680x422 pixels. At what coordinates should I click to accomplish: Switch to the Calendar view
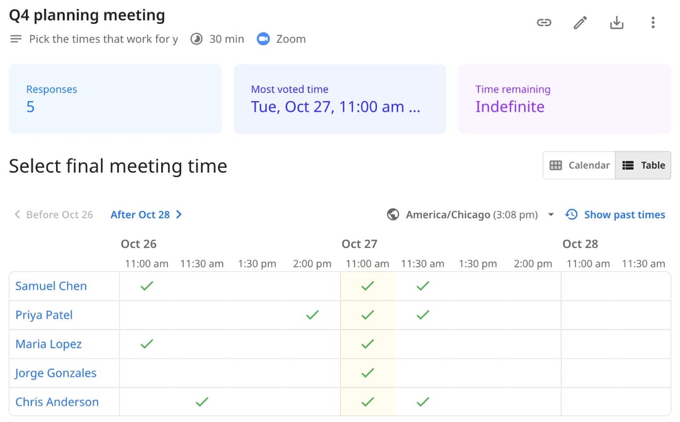click(579, 165)
